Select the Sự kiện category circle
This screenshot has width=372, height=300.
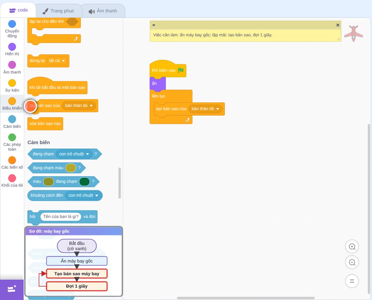(12, 83)
